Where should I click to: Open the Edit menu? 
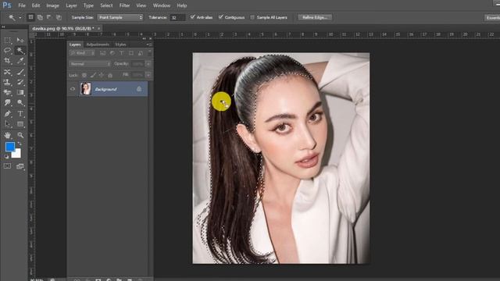(36, 5)
